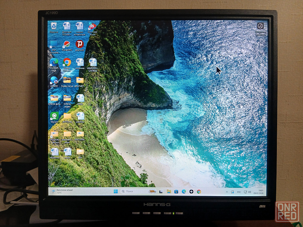
Task: Open the Rain/snow ahead weather widget
Action: point(62,191)
